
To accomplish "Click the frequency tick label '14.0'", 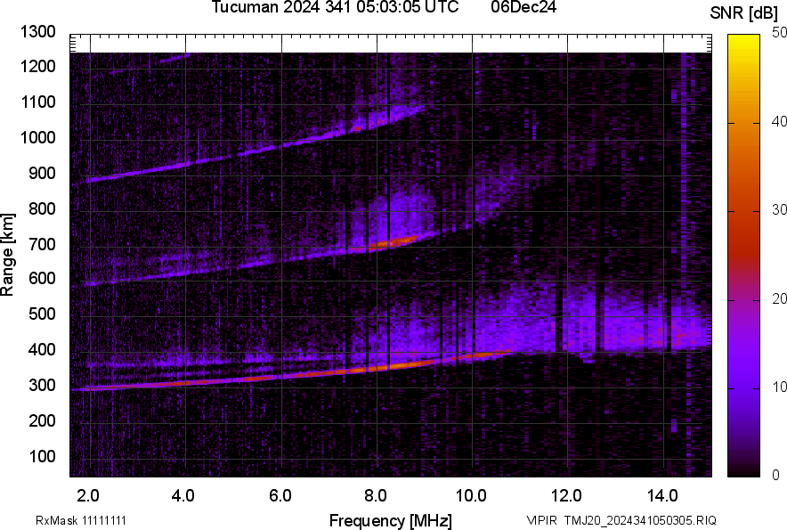I will 662,496.
